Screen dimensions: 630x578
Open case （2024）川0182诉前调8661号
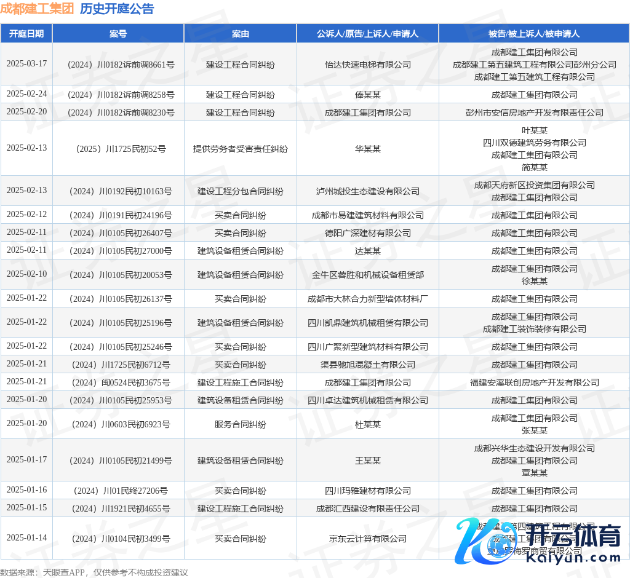[x=118, y=65]
